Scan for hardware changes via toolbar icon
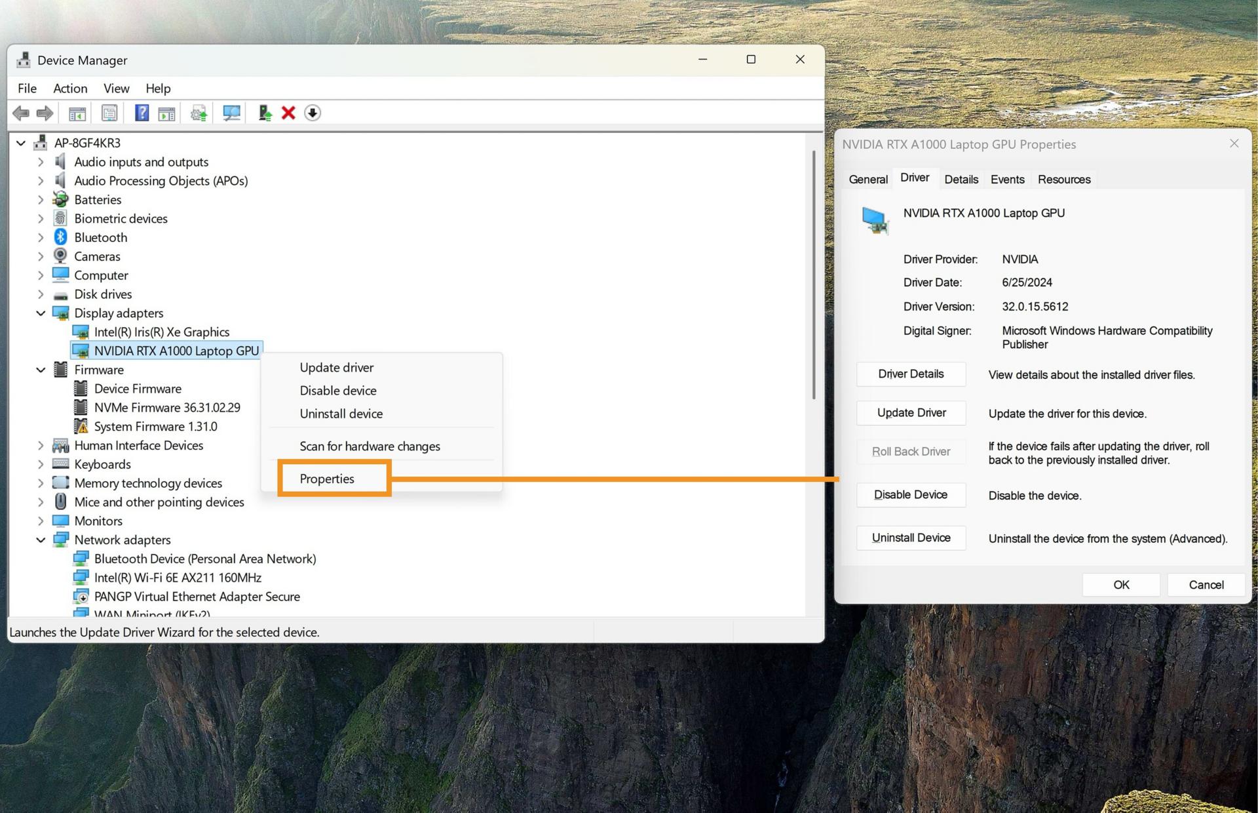Screen dimensions: 1258x813 point(231,113)
